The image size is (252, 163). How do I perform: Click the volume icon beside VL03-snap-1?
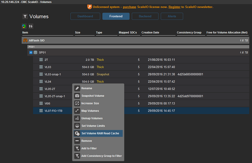pos(41,74)
